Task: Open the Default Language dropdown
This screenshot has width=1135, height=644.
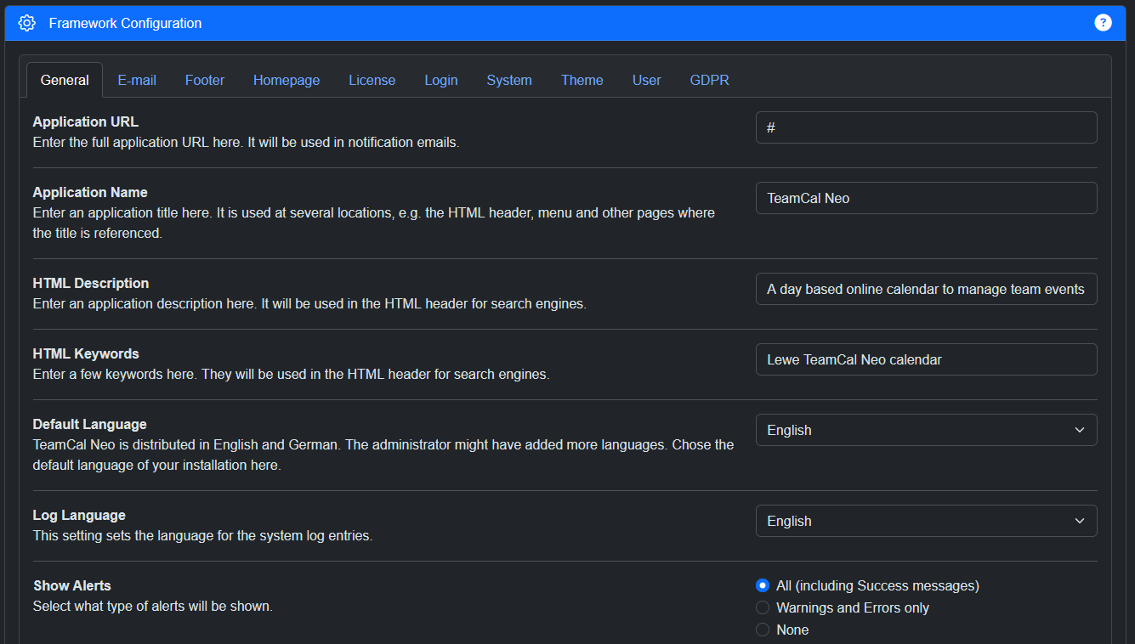Action: (x=926, y=430)
